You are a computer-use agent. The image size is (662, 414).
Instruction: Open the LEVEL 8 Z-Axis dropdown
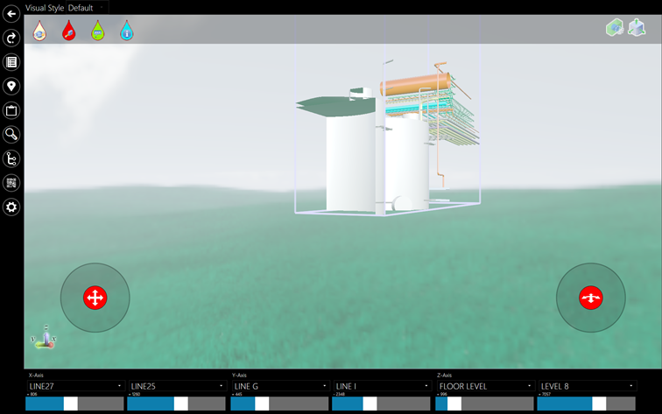point(587,386)
